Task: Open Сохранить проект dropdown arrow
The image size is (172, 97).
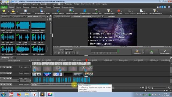Action: click(x=33, y=12)
